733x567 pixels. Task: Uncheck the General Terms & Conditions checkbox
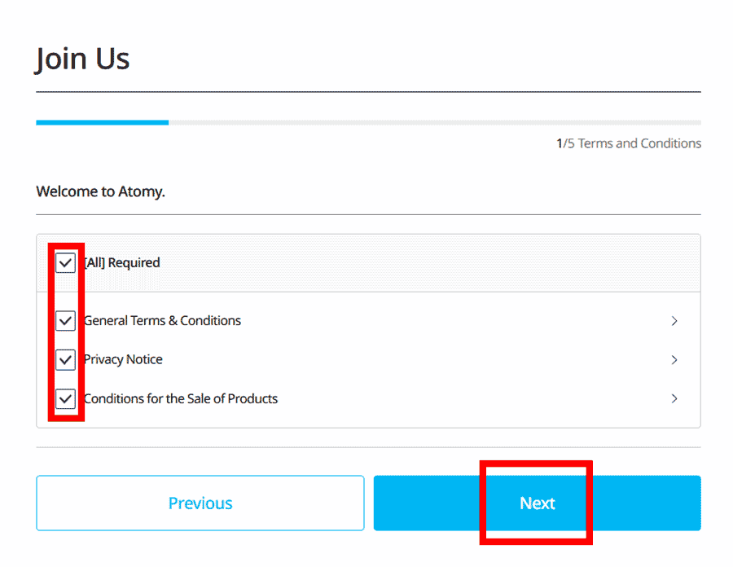[x=65, y=320]
